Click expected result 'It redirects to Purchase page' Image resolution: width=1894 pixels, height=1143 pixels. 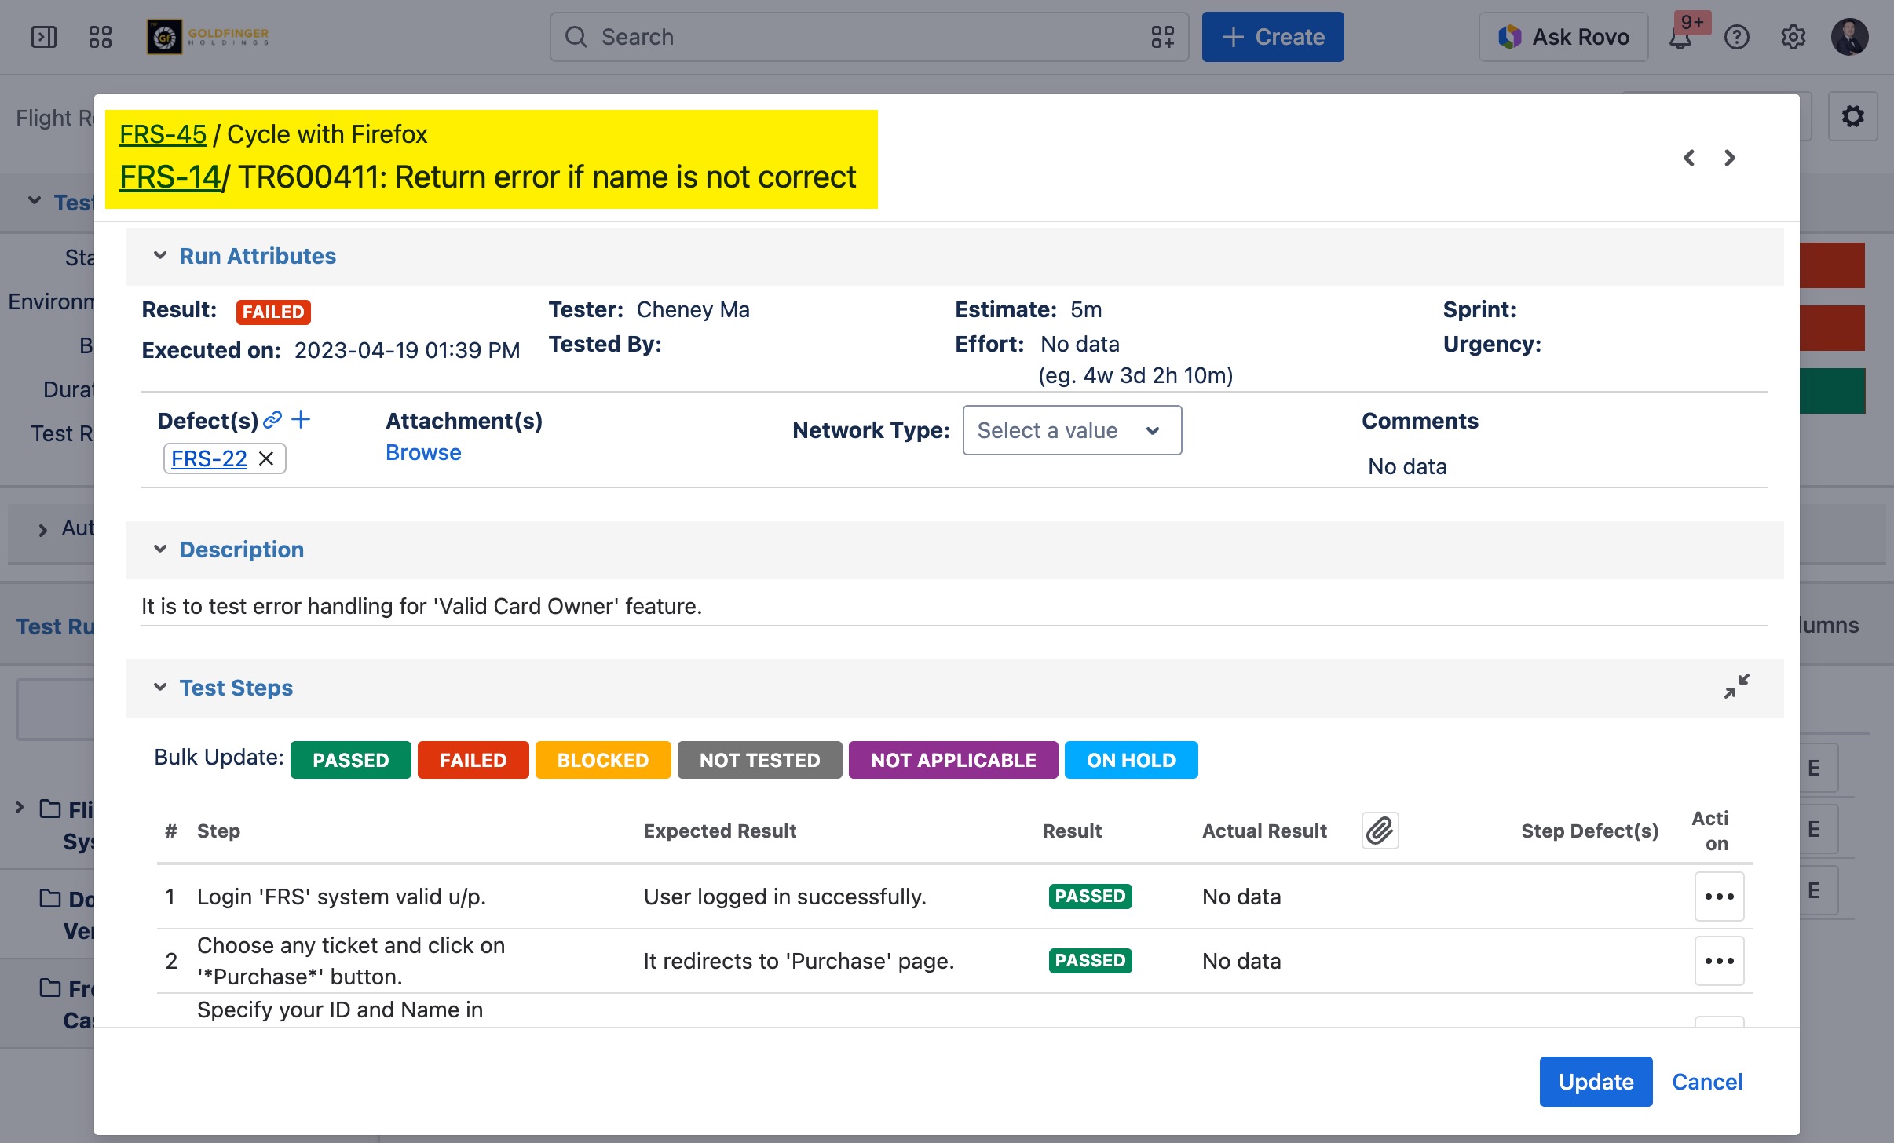pyautogui.click(x=799, y=961)
